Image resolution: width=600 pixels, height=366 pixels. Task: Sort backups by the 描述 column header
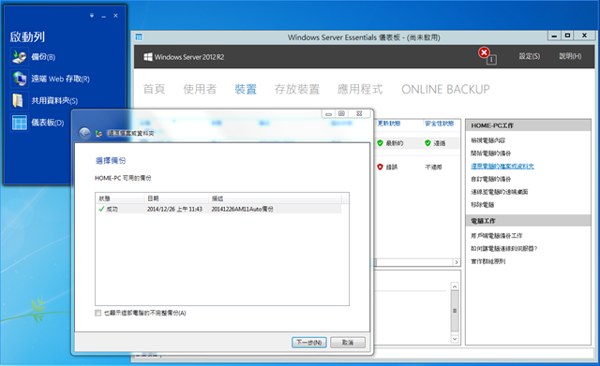click(x=275, y=198)
